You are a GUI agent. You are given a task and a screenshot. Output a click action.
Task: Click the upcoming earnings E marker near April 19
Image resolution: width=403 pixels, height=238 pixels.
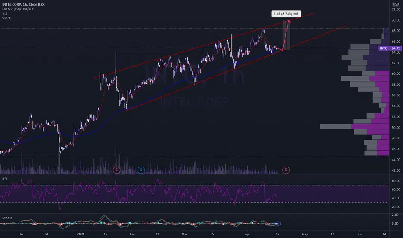click(x=286, y=170)
